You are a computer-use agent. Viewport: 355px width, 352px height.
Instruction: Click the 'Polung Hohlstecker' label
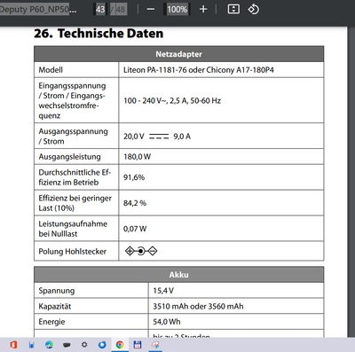click(73, 252)
